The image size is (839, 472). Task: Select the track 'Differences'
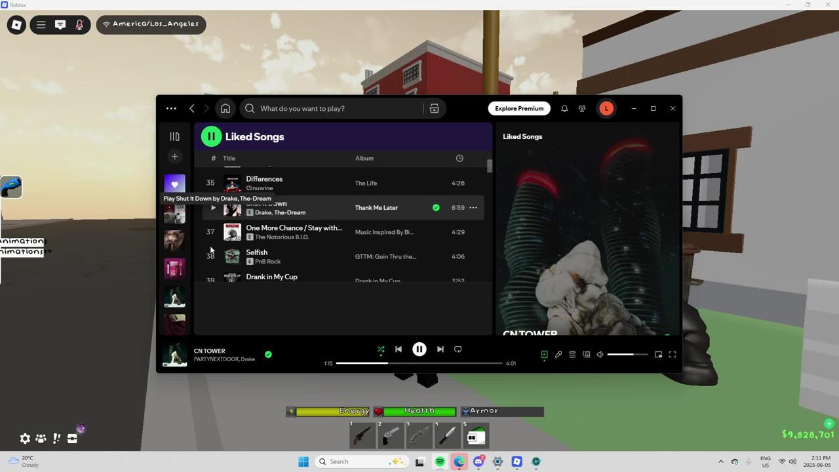click(x=264, y=179)
